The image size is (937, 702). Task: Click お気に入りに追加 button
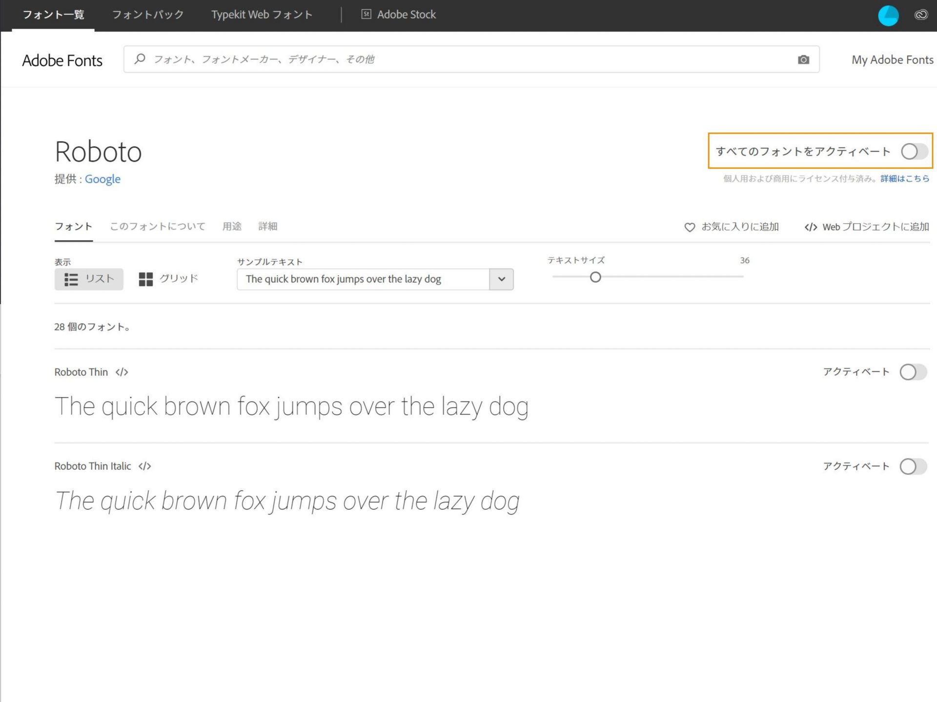[732, 227]
